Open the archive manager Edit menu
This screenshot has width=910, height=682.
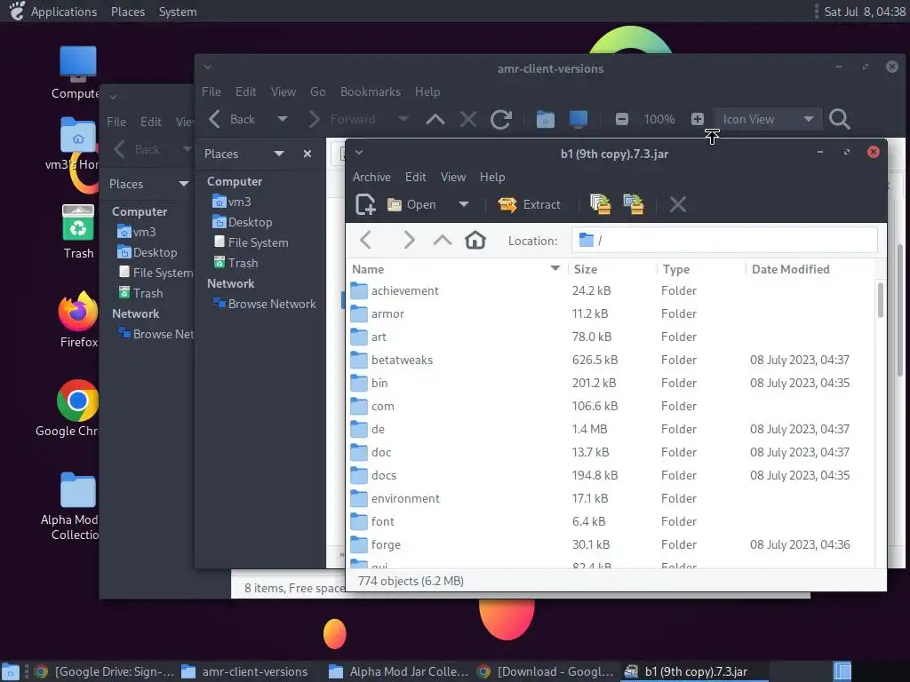[416, 177]
